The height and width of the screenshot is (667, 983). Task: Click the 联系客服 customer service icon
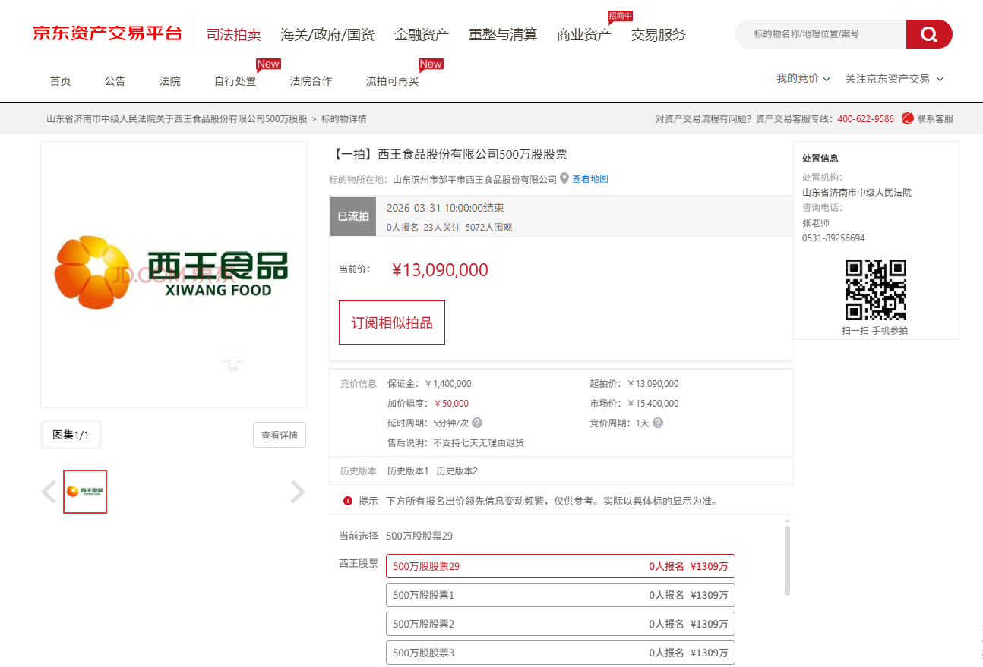pos(907,118)
